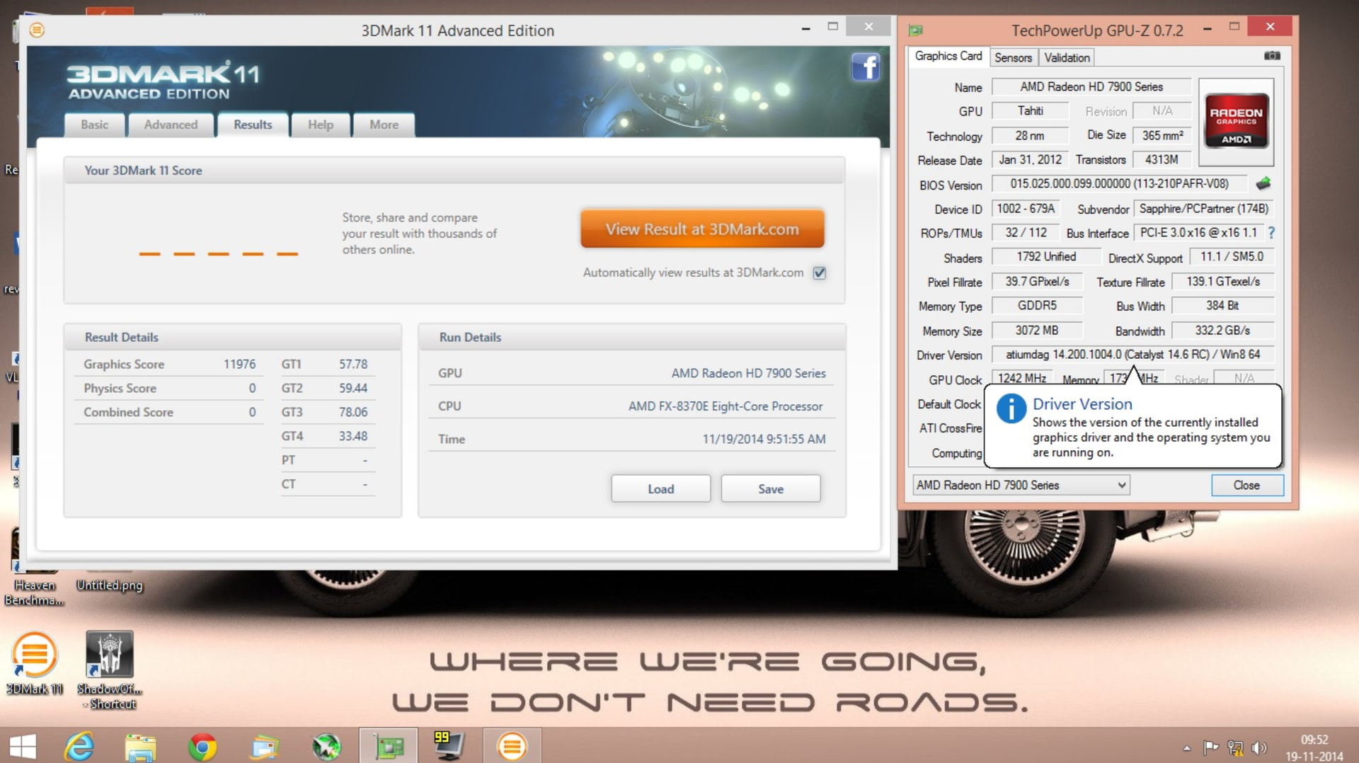Open File Explorer from the taskbar
The width and height of the screenshot is (1359, 763).
coord(140,747)
